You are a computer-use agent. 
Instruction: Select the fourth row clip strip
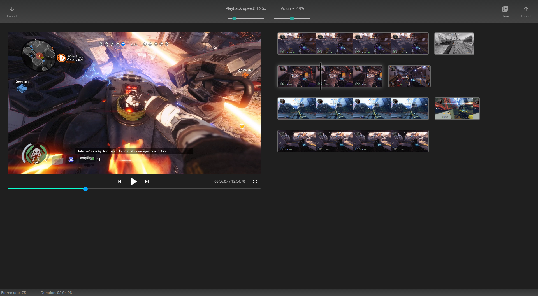(353, 141)
